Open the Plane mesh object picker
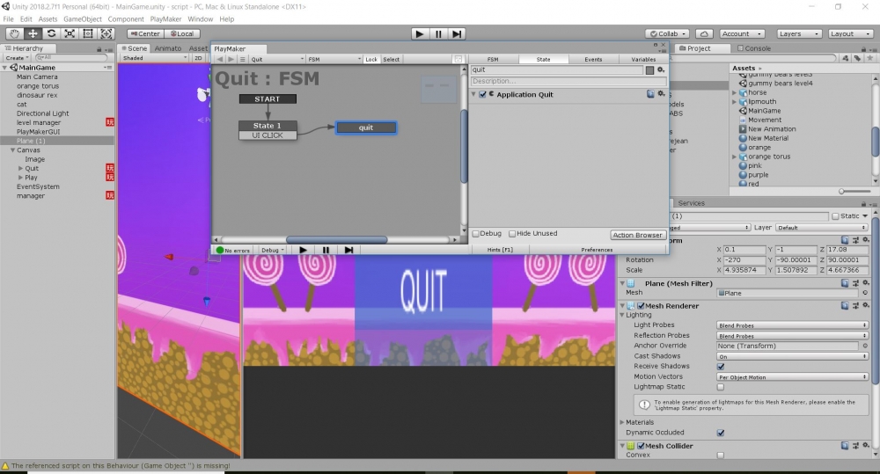 865,293
